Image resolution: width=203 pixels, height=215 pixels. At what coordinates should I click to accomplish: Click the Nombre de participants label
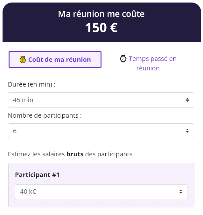45,115
